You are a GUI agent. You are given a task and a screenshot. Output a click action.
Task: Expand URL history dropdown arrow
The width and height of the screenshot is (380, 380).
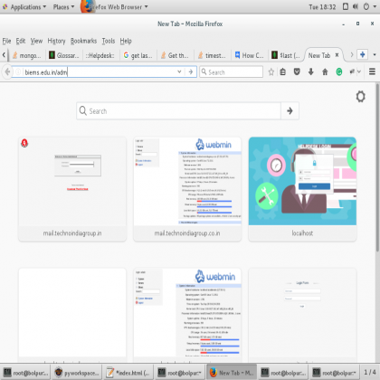point(179,71)
